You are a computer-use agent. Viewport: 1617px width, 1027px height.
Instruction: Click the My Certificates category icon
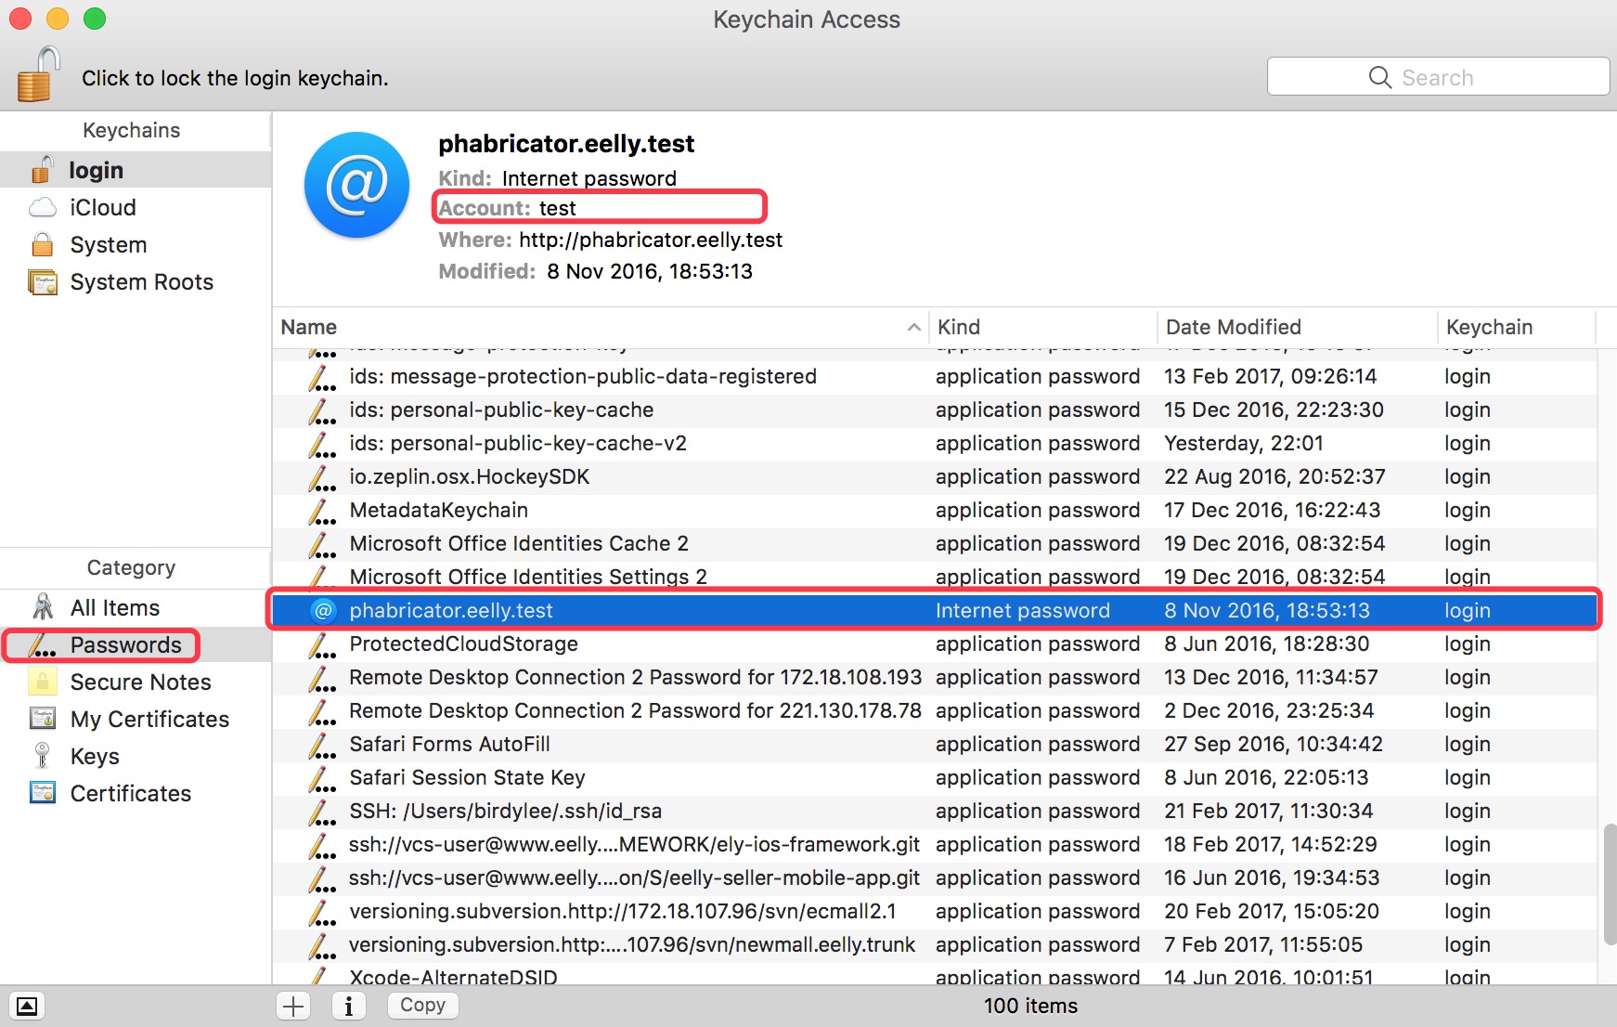click(x=43, y=719)
